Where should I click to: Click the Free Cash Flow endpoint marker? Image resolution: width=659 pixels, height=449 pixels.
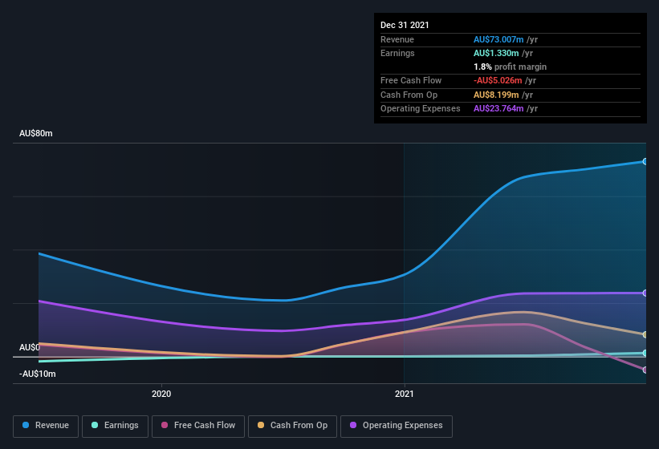[x=645, y=370]
